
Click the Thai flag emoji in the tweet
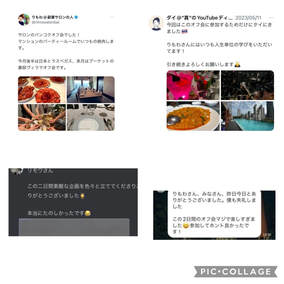184,31
